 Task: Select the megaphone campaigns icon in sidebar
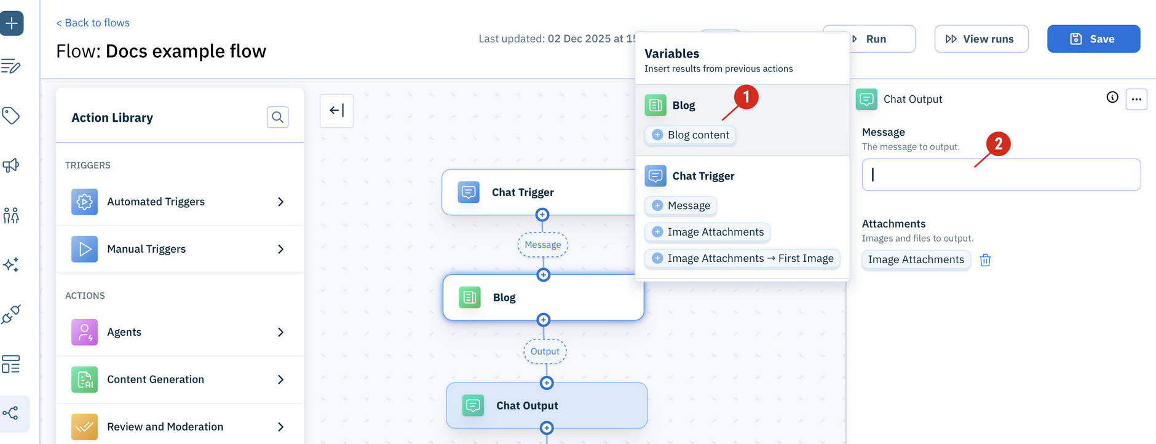(x=11, y=165)
